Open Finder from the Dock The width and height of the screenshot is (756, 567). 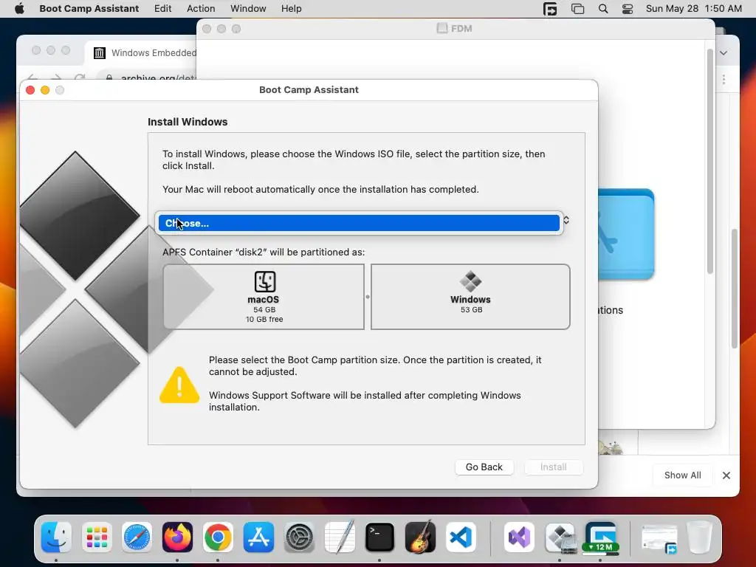pyautogui.click(x=56, y=537)
